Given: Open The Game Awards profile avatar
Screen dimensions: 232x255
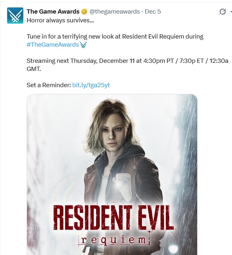Looking at the screenshot, I should 15,15.
